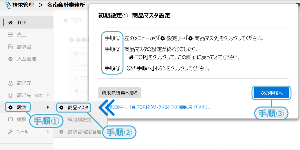
Task: Click the 名南会計事務所 breadcrumb title
Action: 66,5
